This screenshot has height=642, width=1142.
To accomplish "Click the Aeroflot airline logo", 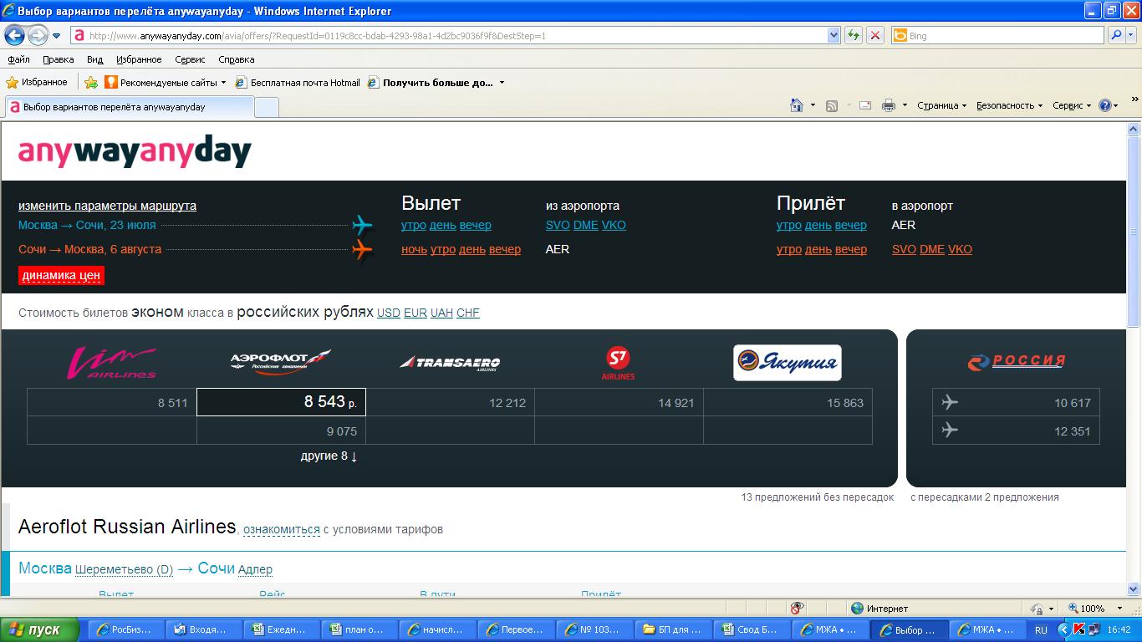I will [x=280, y=362].
